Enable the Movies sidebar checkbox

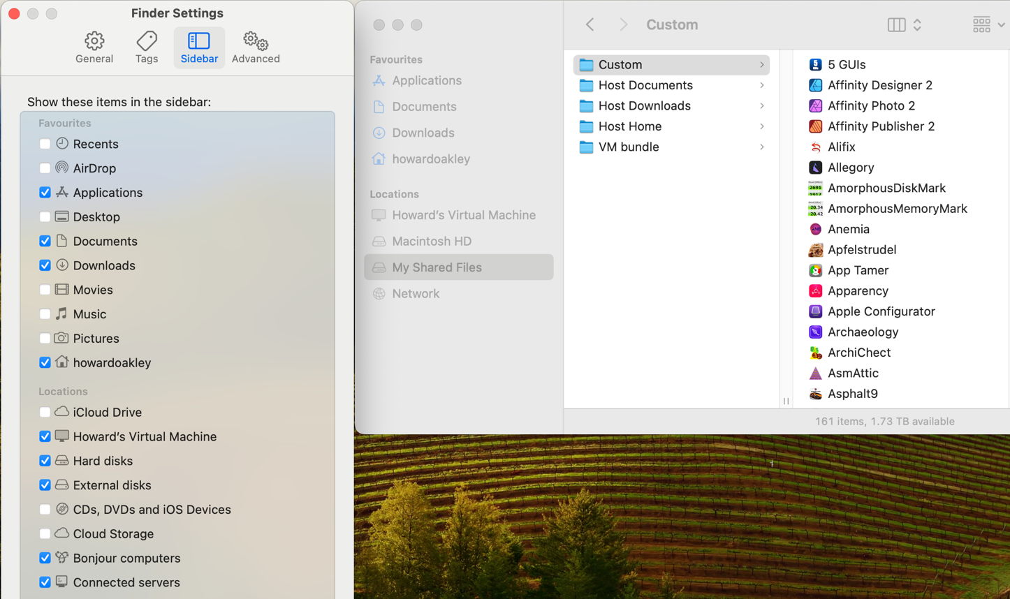(x=45, y=290)
